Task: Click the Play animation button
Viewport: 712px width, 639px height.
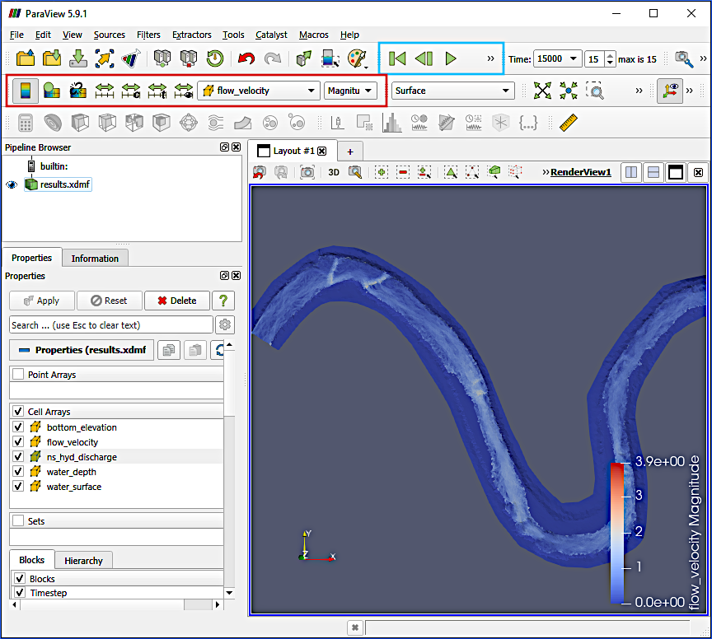Action: 450,58
